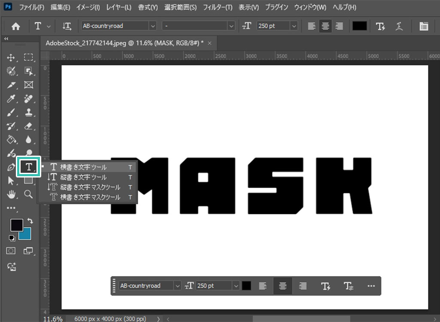The height and width of the screenshot is (322, 440).
Task: Change the screen mode icon in the toolbox
Action: [x=28, y=251]
